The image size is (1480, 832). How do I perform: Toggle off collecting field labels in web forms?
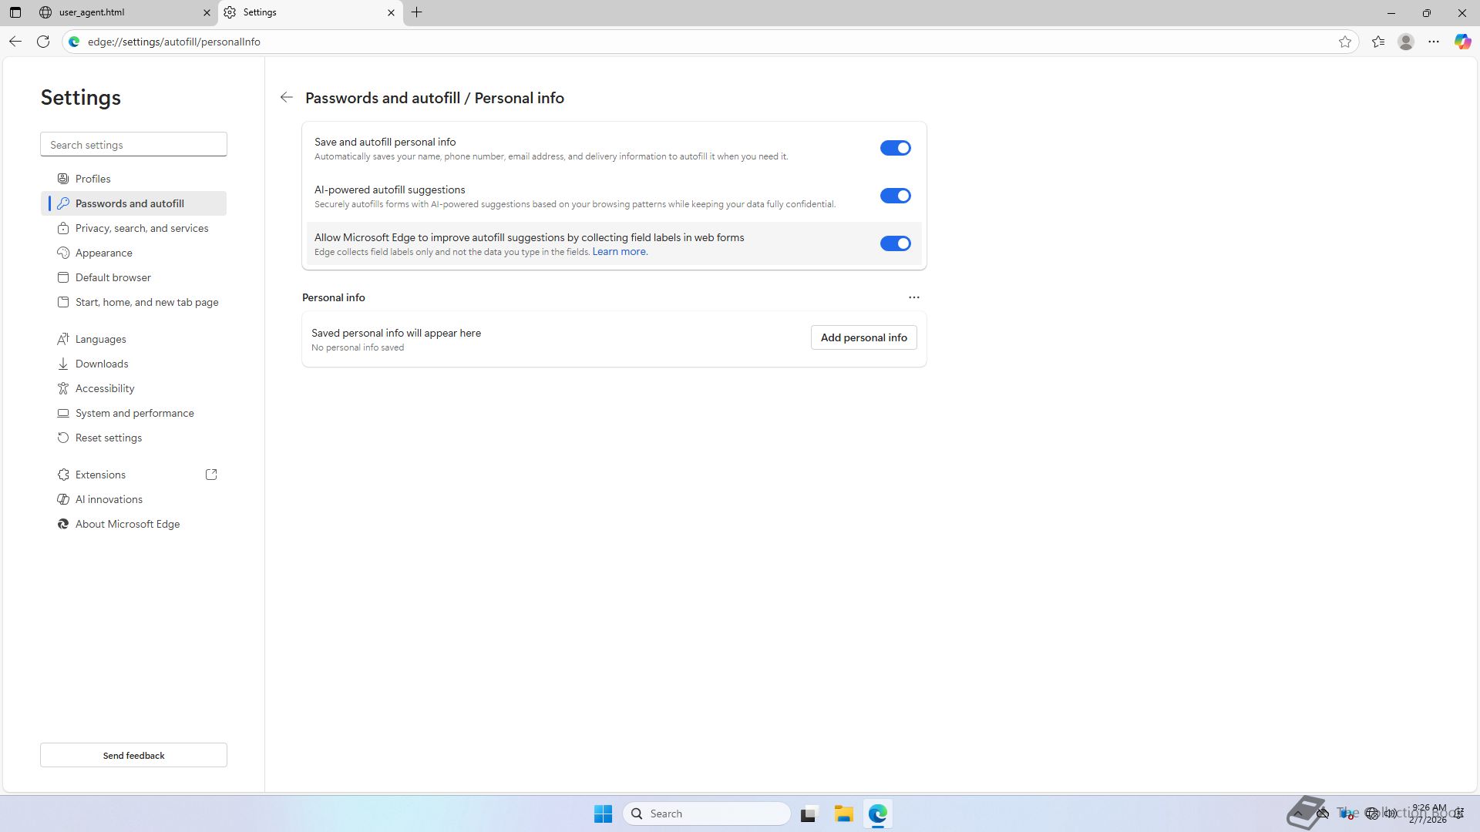pyautogui.click(x=895, y=243)
